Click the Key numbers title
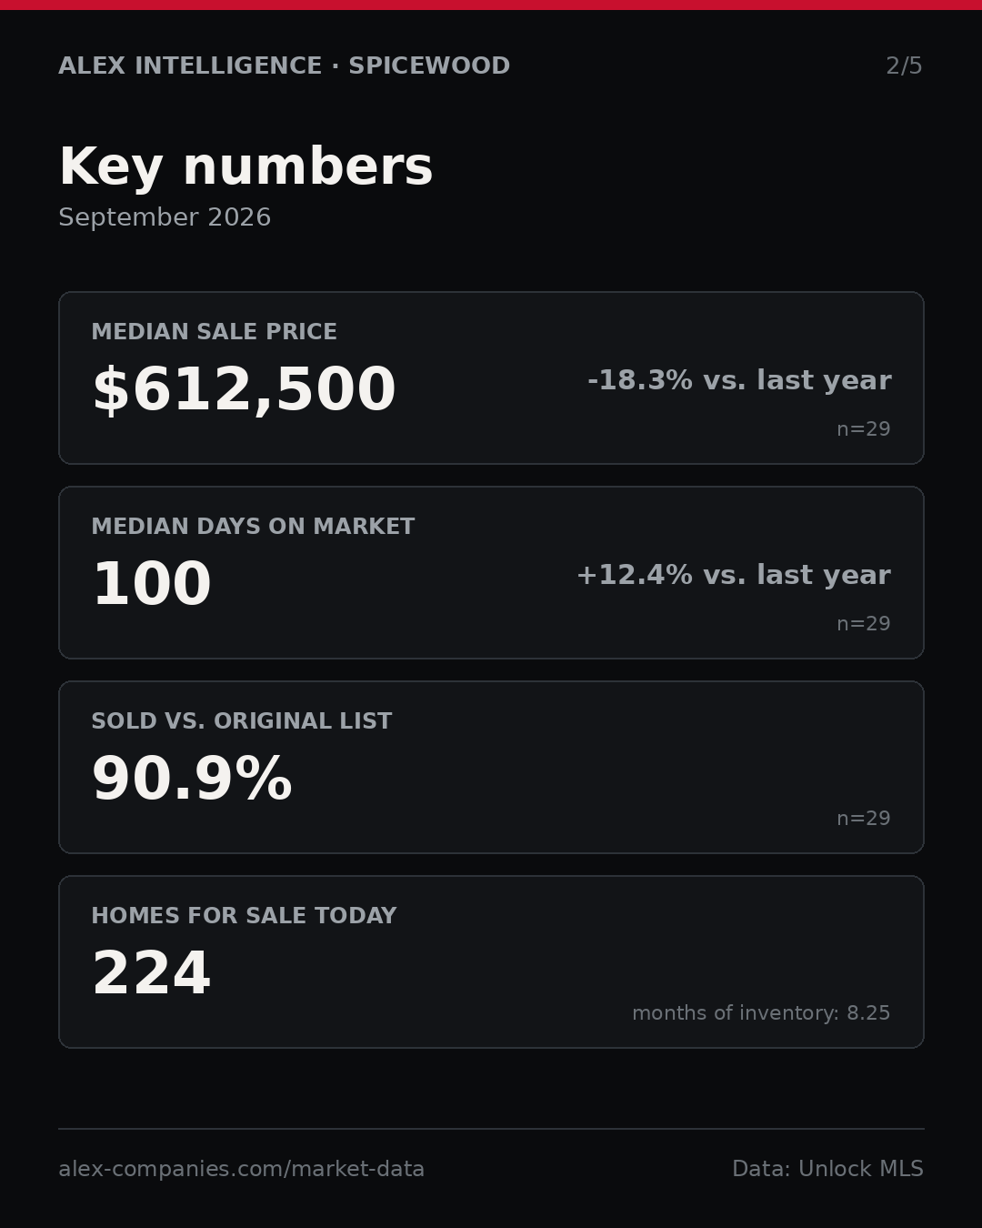 click(245, 167)
